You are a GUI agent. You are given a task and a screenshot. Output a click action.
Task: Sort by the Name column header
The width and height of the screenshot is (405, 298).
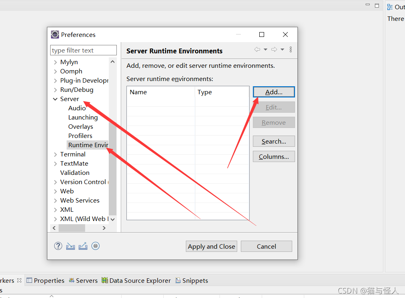tap(161, 92)
